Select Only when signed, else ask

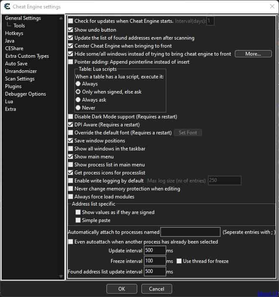(78, 92)
